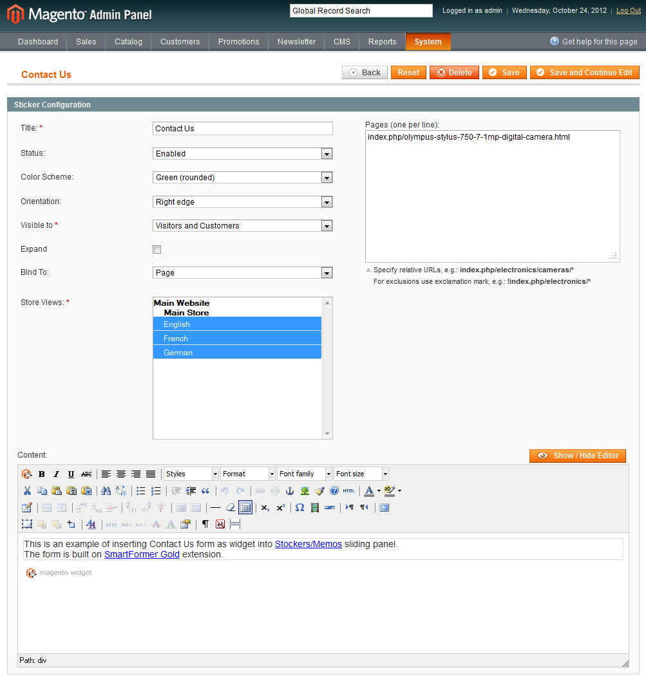Click the undo icon in the editor toolbar
Screen dimensions: 646x681
[225, 490]
